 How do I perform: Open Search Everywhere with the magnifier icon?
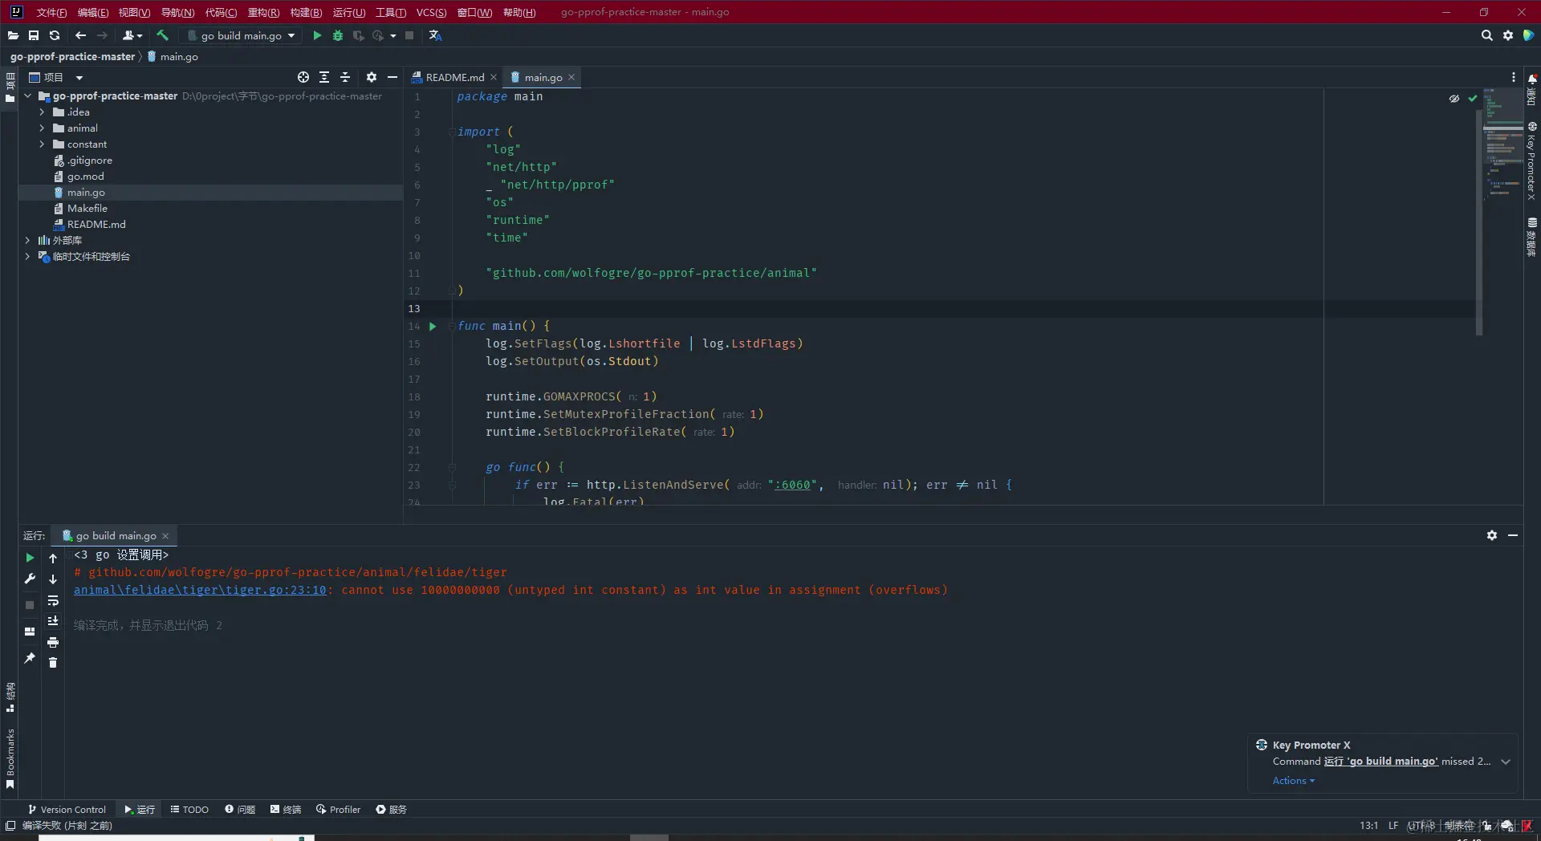pyautogui.click(x=1486, y=35)
